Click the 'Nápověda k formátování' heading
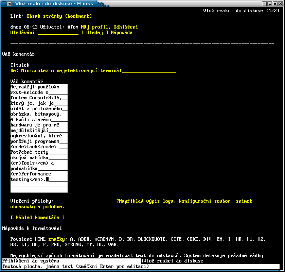Image resolution: width=285 pixels, height=272 pixels. 32,228
